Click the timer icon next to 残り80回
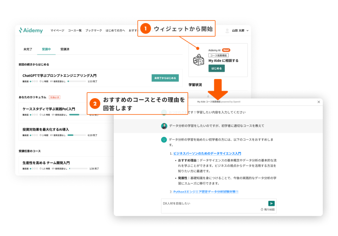This screenshot has height=236, width=338. point(261,209)
